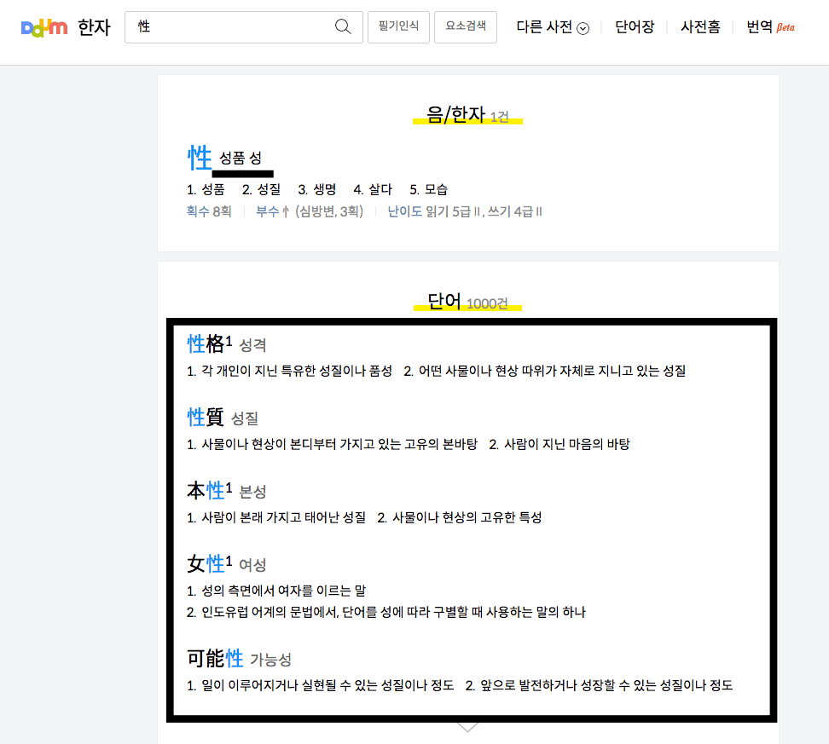Click the 난이도 읽기 5급 text

pyautogui.click(x=465, y=211)
